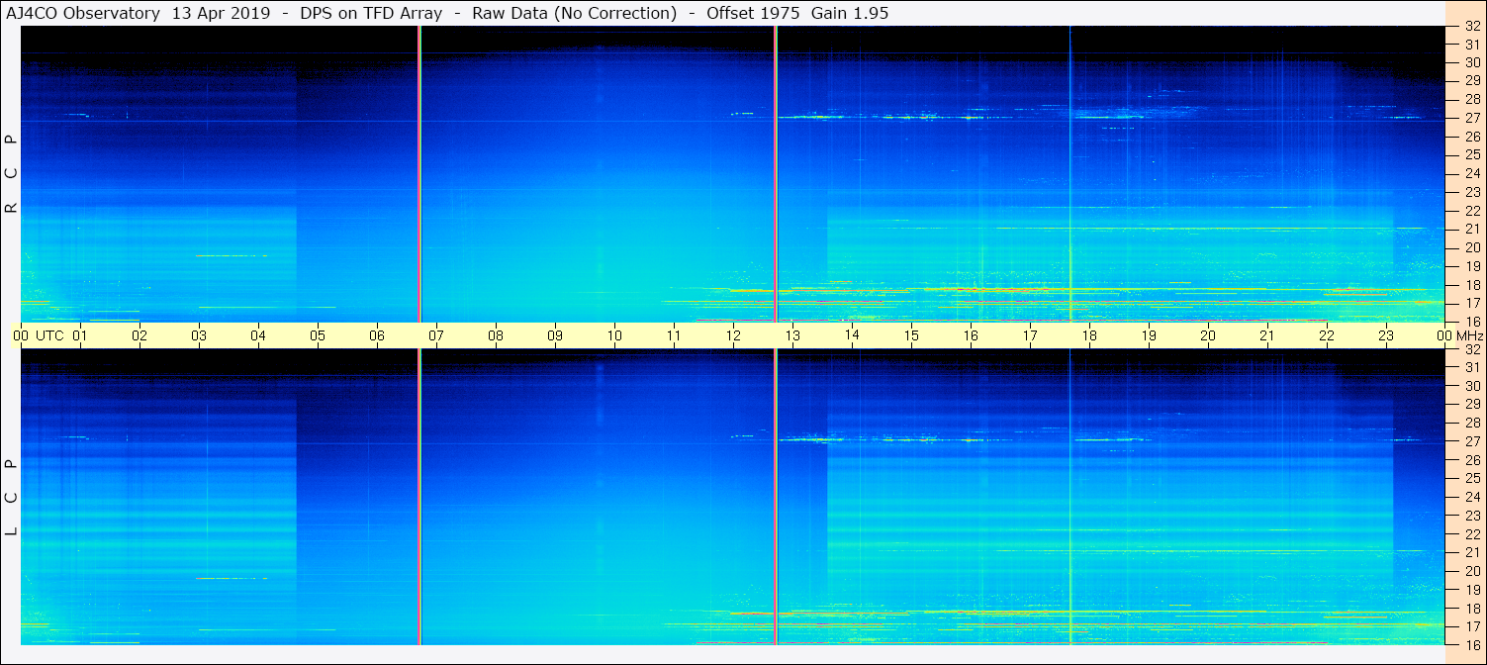Screen dimensions: 1487x665
Task: Click the '23' MHz label of LCP panel
Action: pyautogui.click(x=1471, y=515)
